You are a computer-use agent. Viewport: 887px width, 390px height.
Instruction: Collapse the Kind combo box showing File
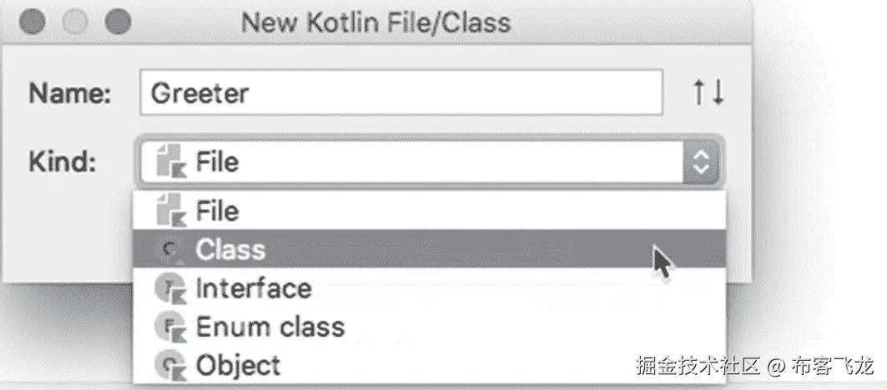point(417,161)
